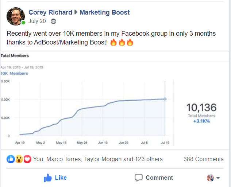Like the post
This screenshot has width=231, height=187.
(55, 178)
